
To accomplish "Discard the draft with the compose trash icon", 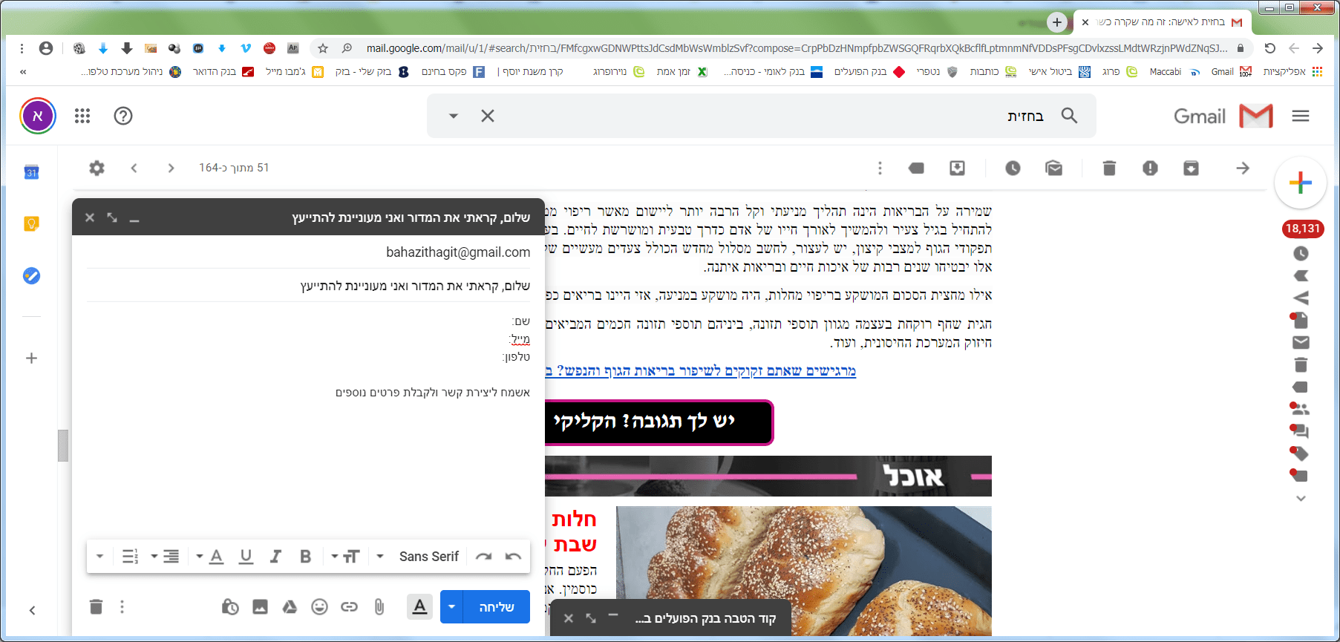I will point(96,607).
